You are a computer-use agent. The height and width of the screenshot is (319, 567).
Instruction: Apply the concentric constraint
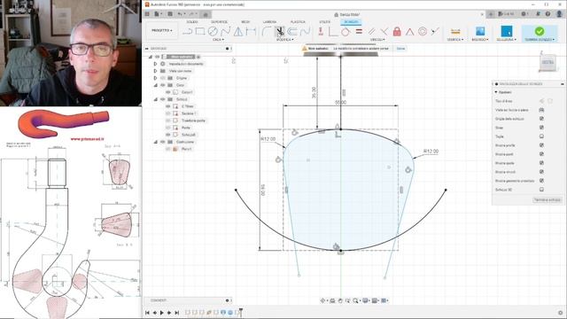click(x=422, y=32)
